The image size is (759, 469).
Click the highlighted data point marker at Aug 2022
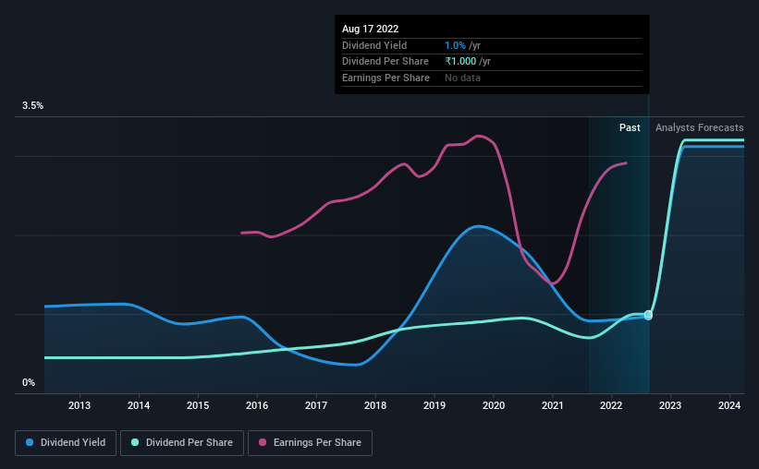click(x=649, y=315)
